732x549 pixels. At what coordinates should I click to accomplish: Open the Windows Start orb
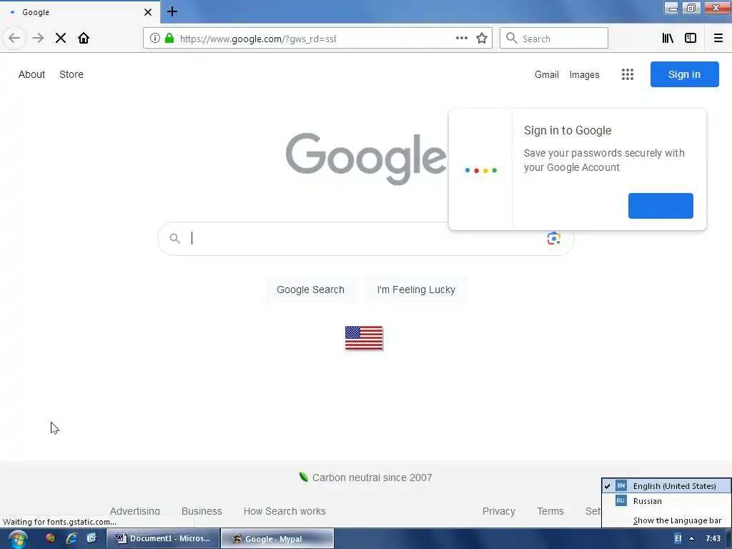pyautogui.click(x=18, y=539)
